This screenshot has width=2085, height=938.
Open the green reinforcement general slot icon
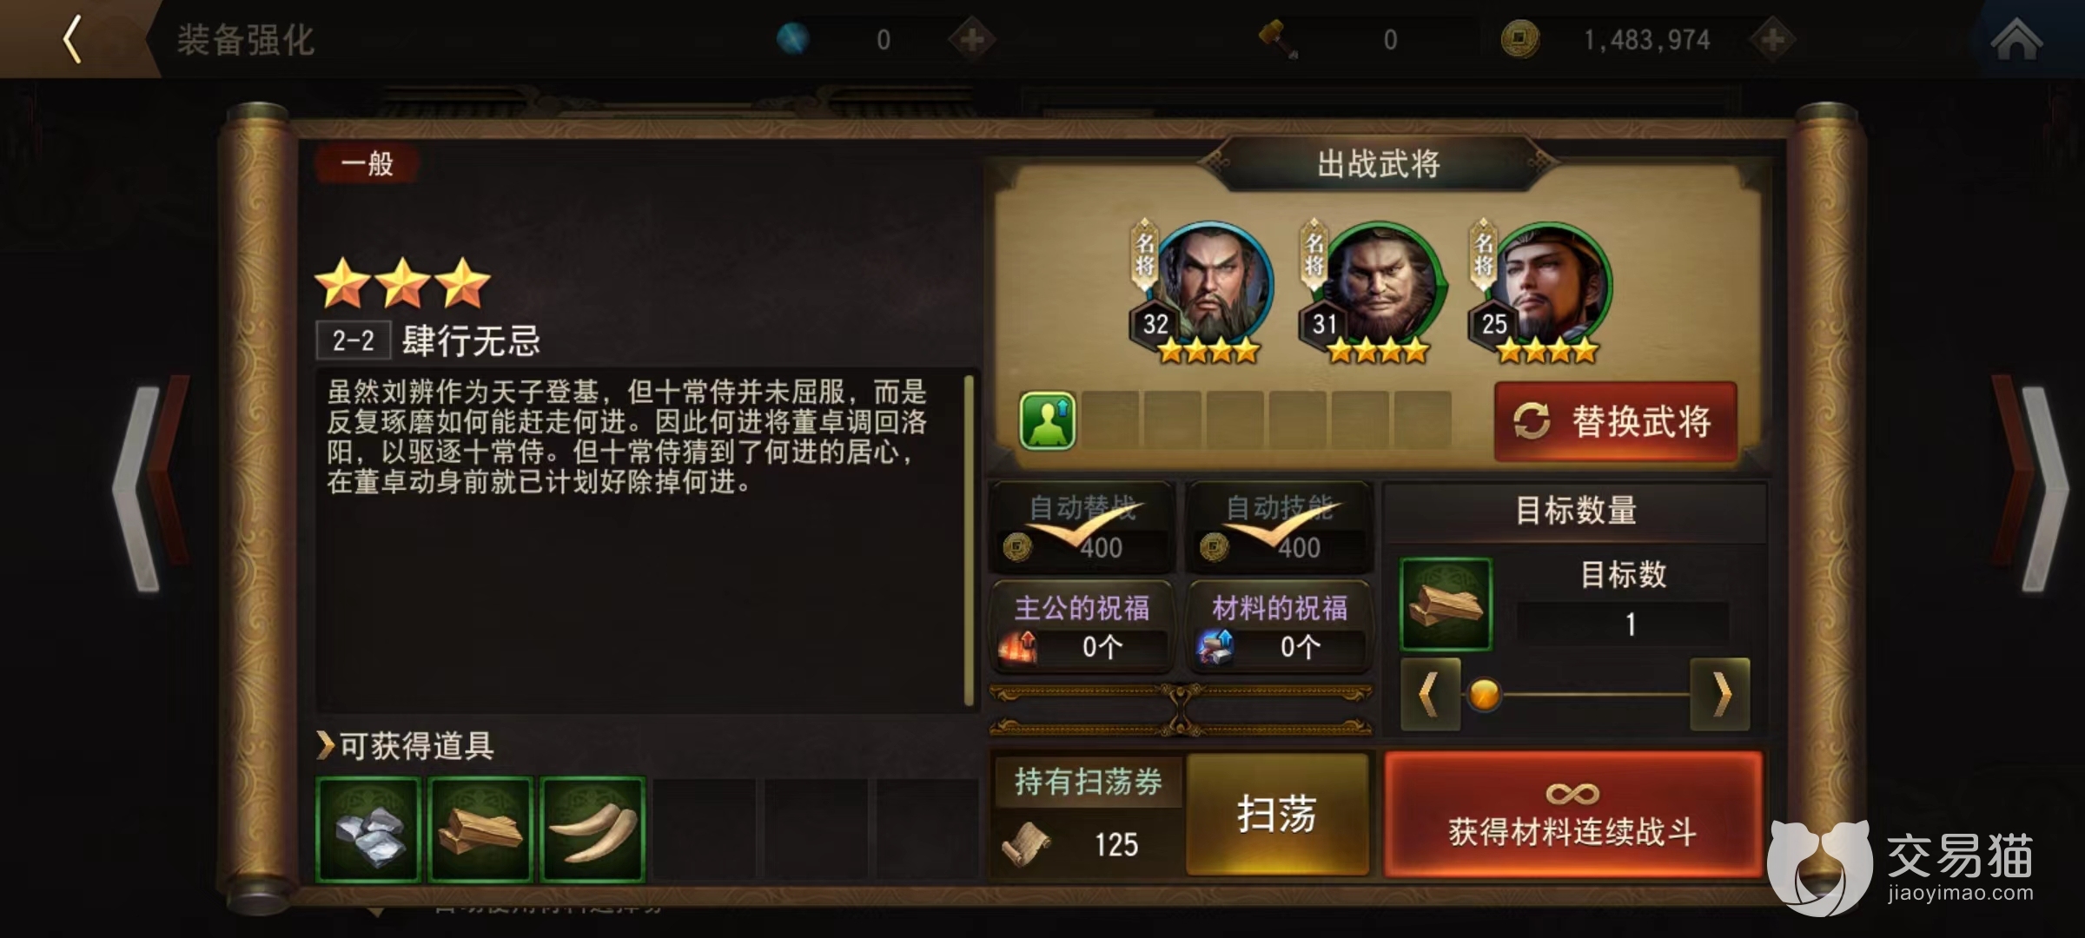tap(1048, 420)
